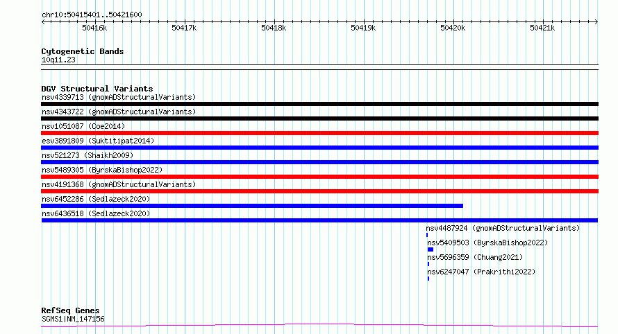Open variant label nsv5696359 (Chuang2021)

pos(475,257)
